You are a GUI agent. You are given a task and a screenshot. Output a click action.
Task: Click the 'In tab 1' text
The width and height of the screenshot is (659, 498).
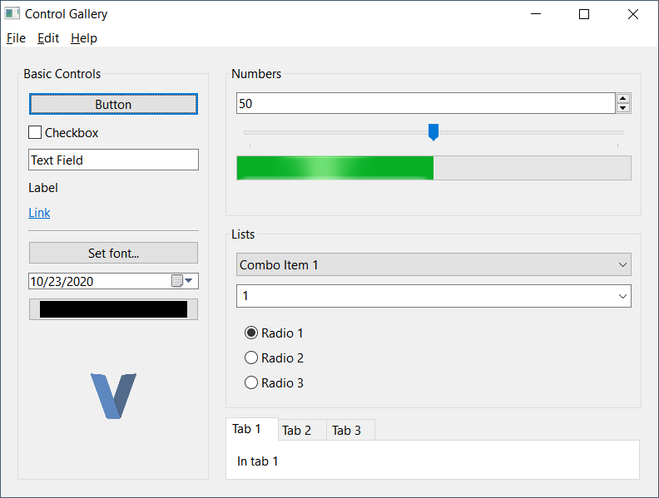257,461
